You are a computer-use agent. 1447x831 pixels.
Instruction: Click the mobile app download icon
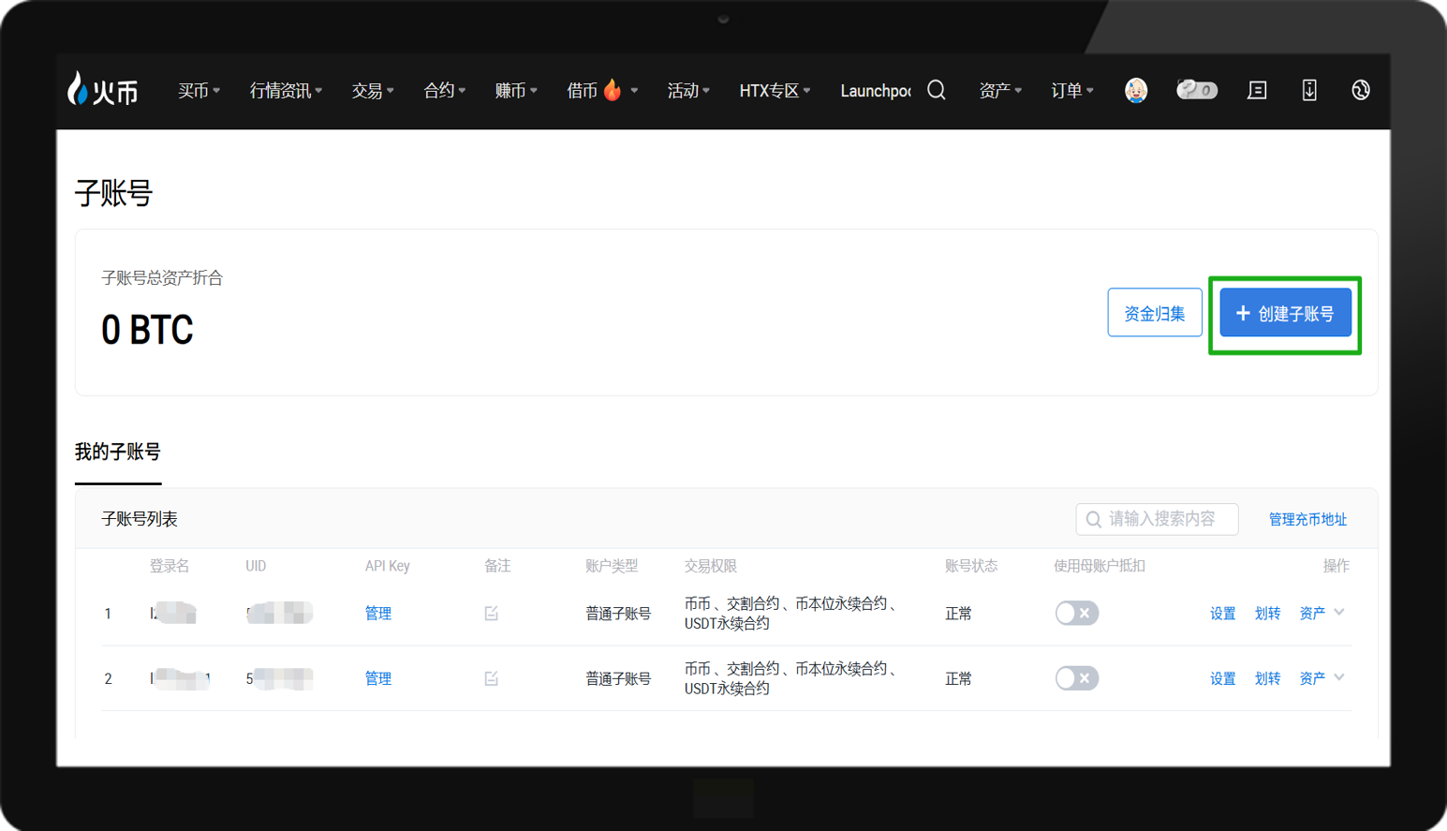click(x=1309, y=90)
